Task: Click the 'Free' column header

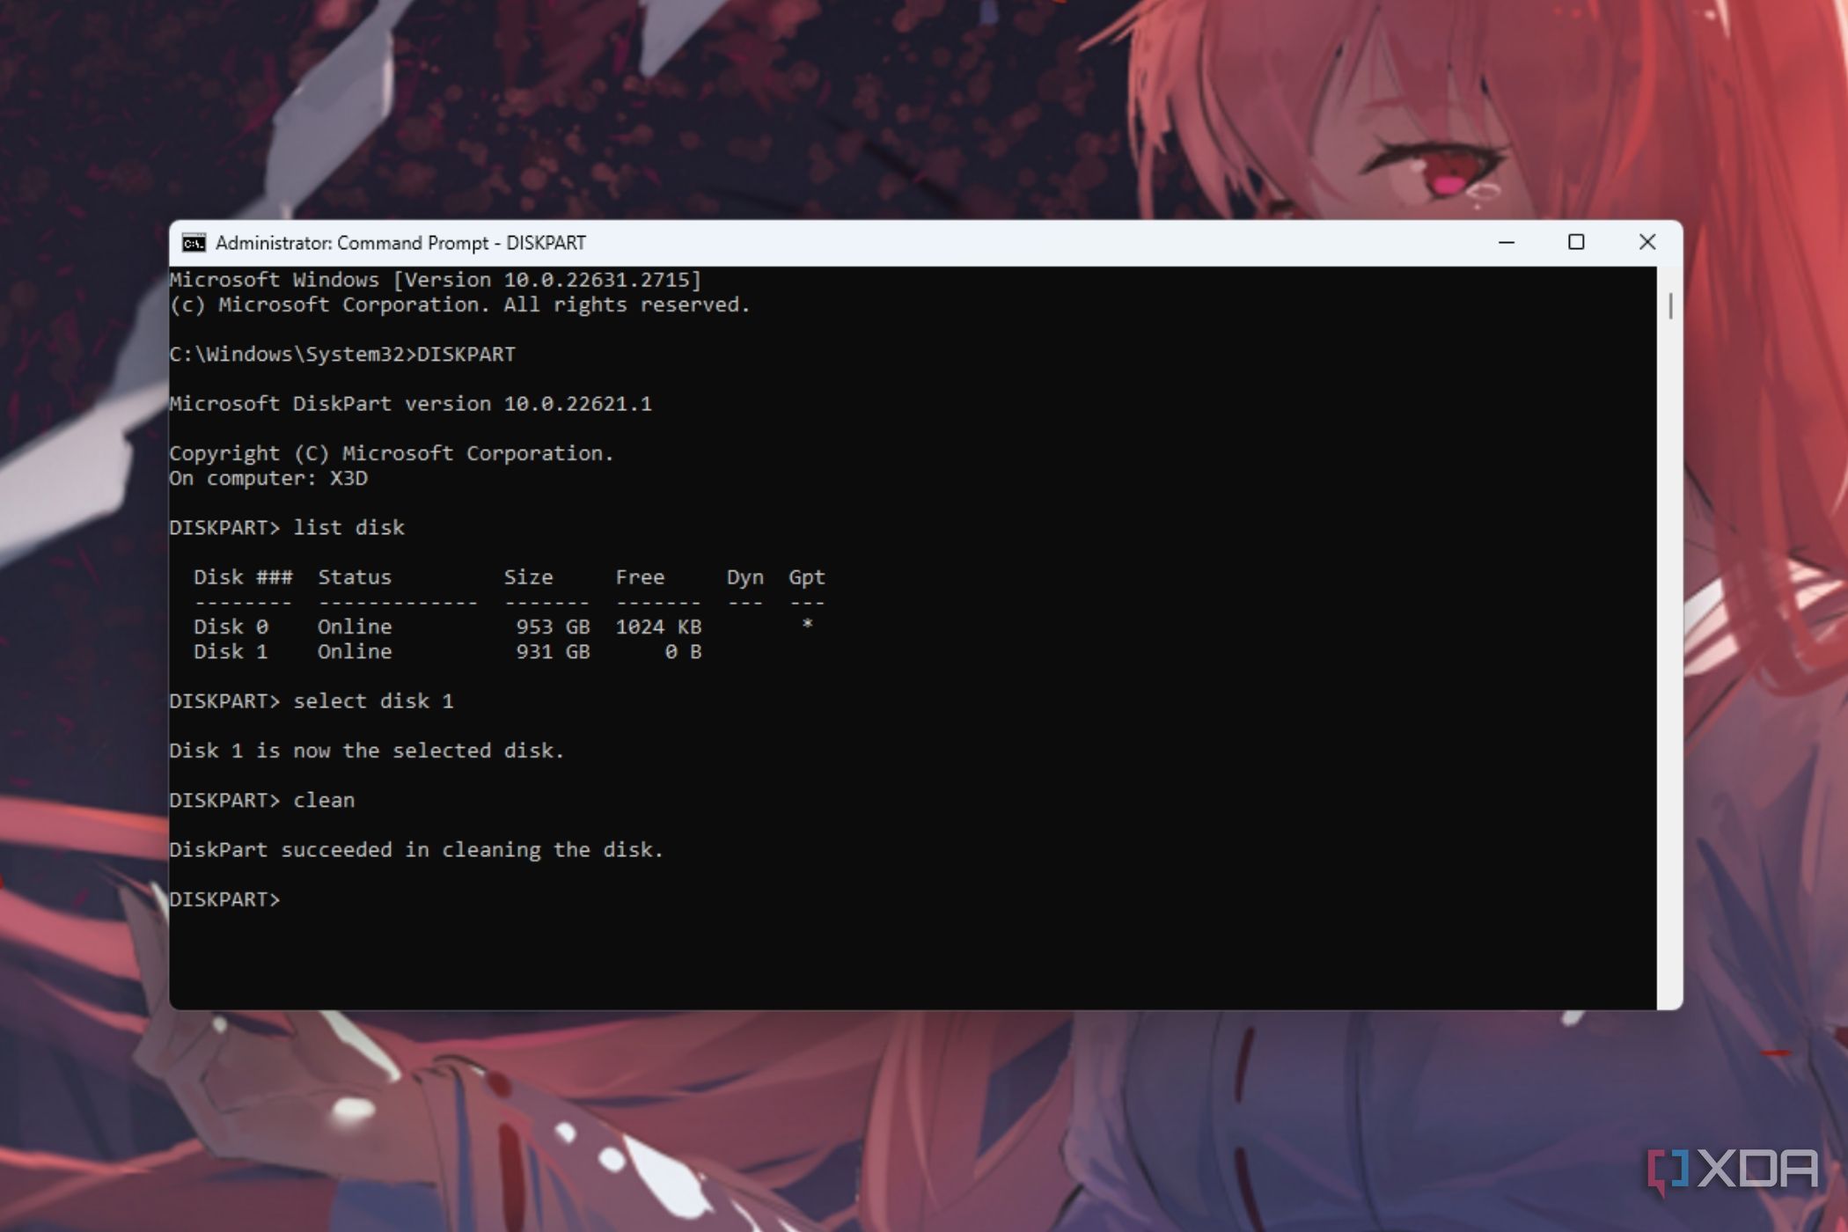Action: click(x=640, y=577)
